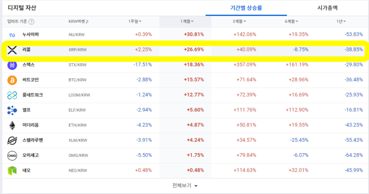
Task: Click the 업비트 기준 label
Action: [x=17, y=21]
